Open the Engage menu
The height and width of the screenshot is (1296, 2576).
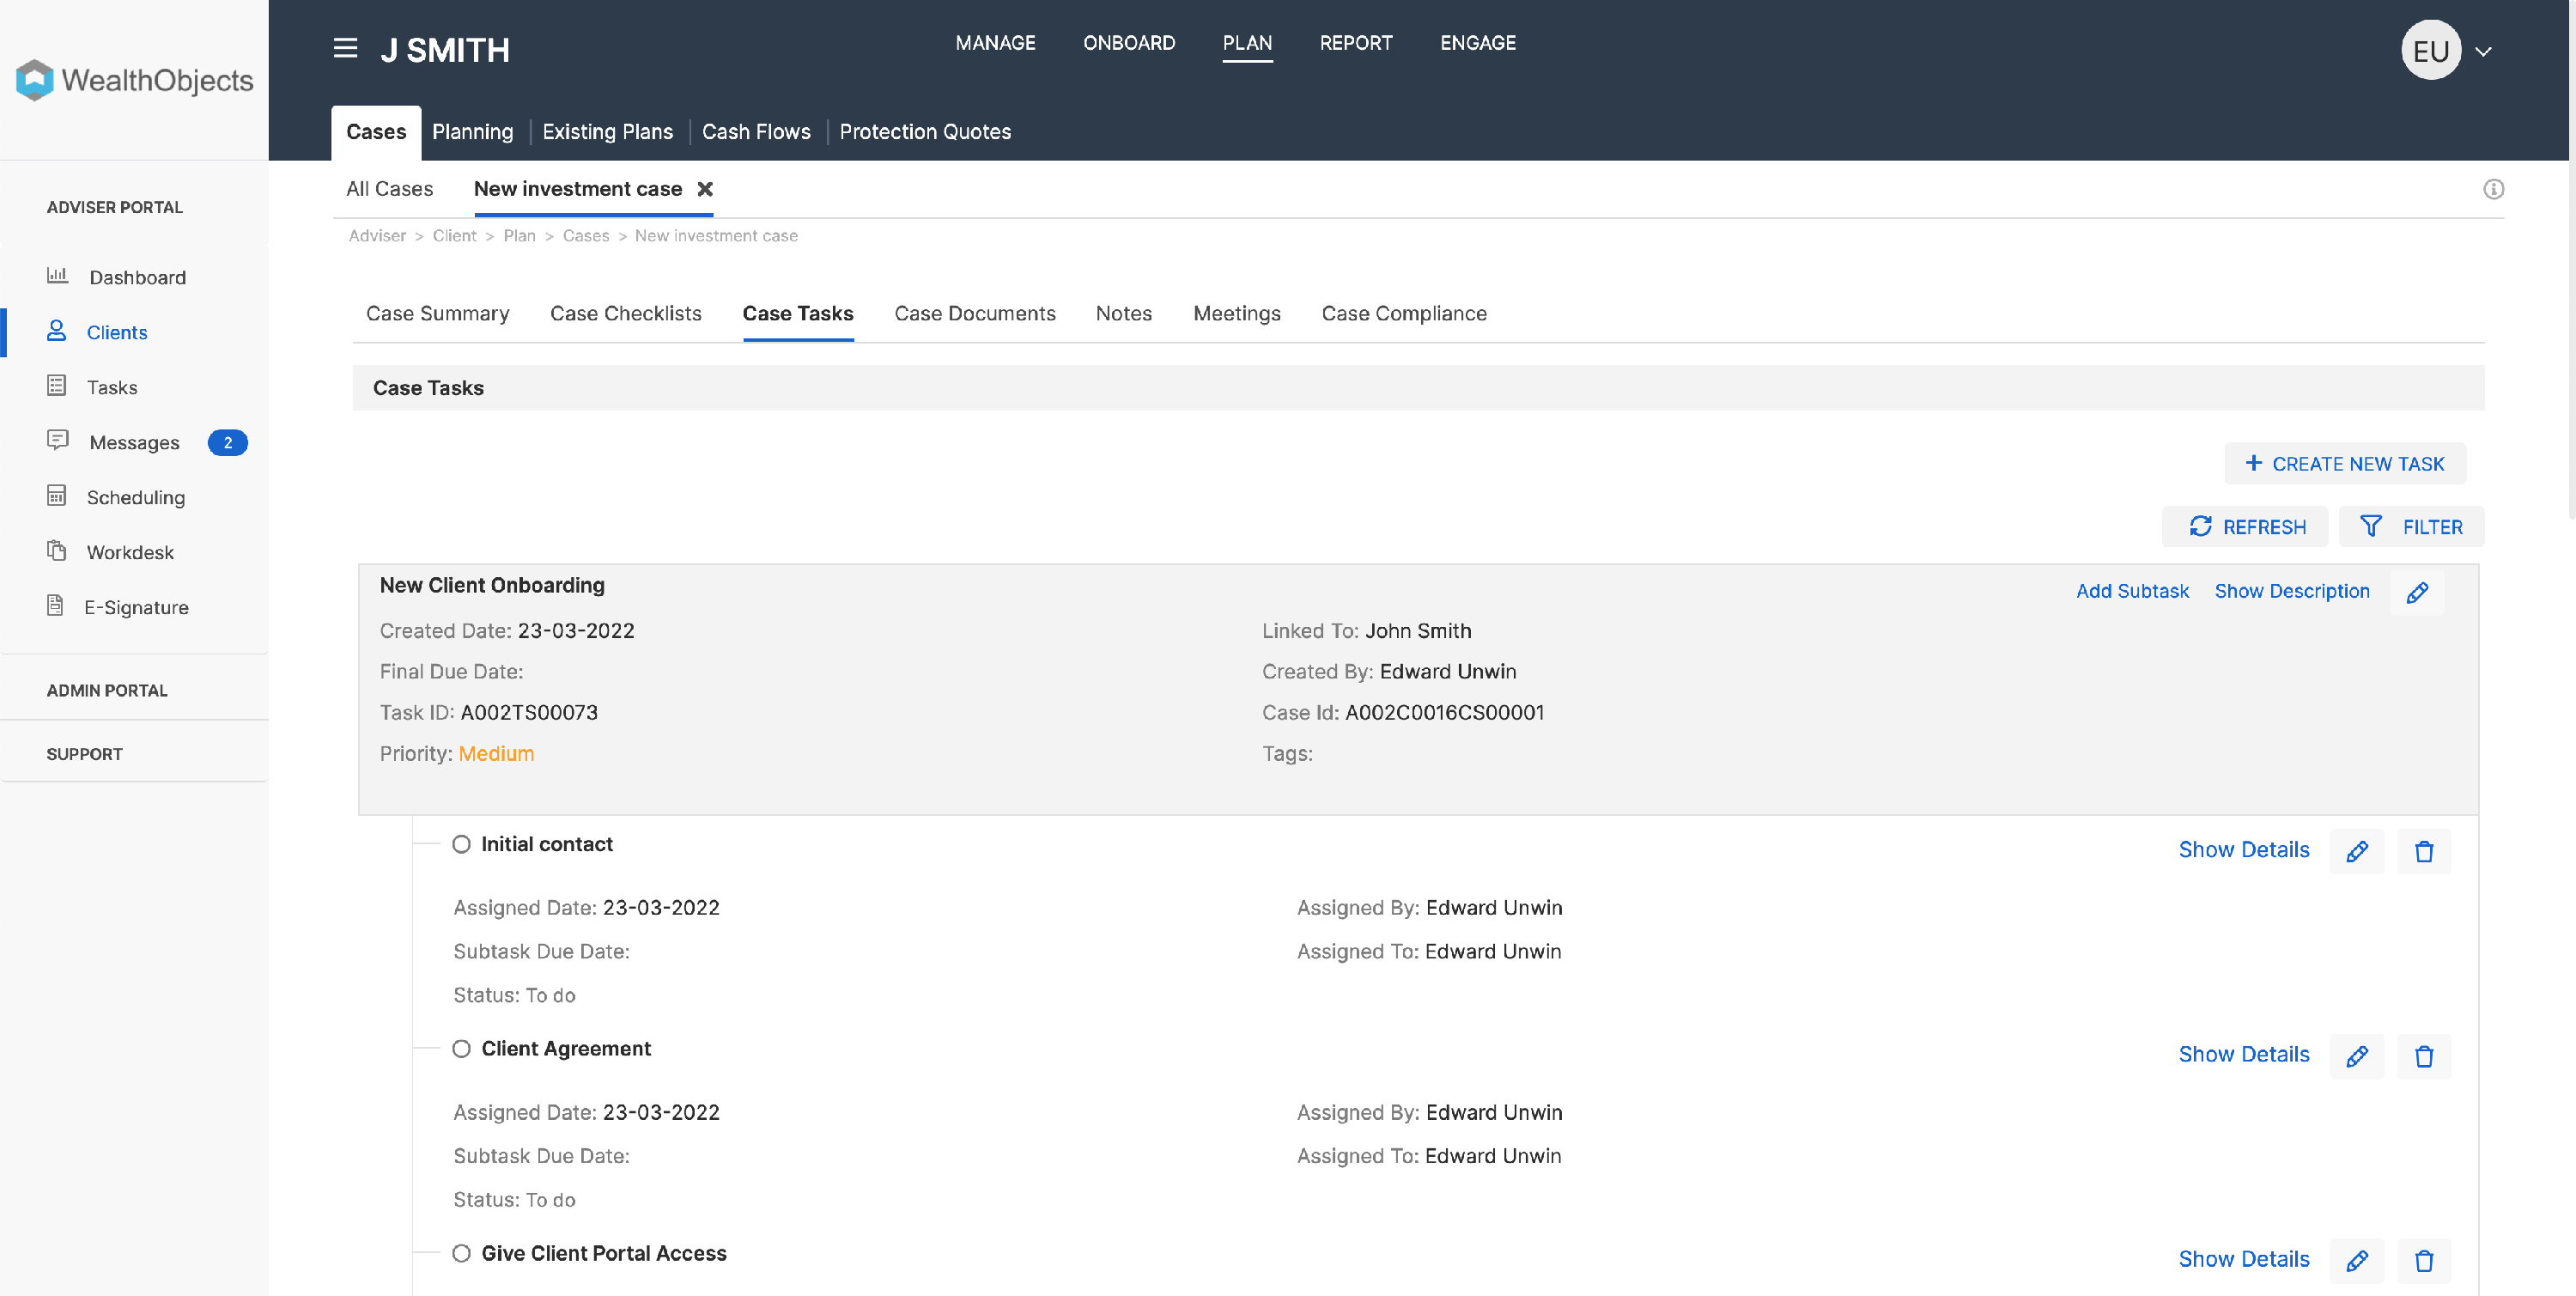coord(1477,43)
